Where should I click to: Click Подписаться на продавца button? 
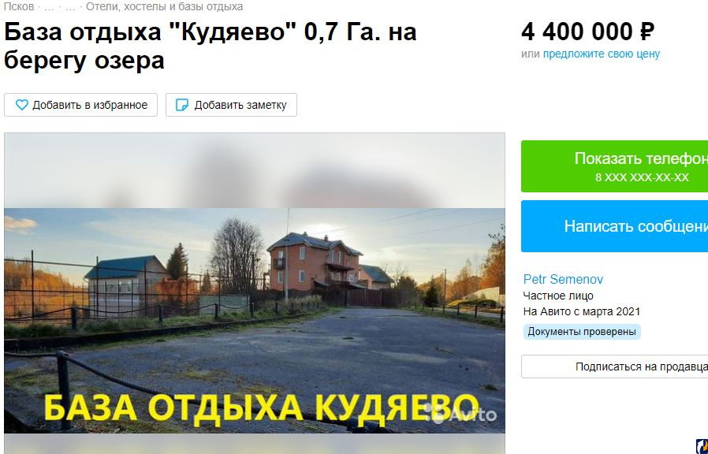click(x=614, y=367)
